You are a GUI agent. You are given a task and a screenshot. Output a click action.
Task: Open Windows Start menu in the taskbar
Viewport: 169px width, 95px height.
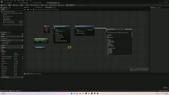72,93
